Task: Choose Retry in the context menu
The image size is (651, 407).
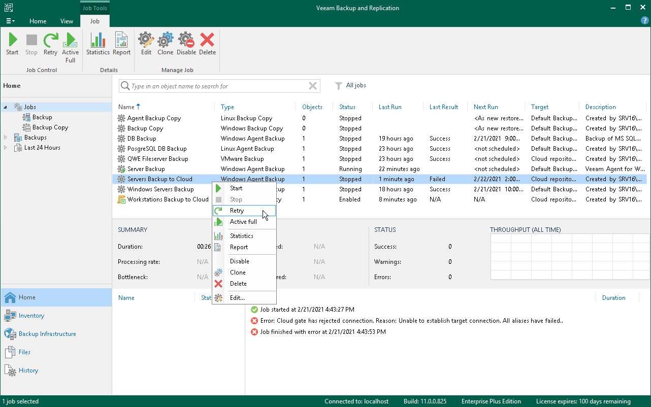Action: (x=244, y=211)
